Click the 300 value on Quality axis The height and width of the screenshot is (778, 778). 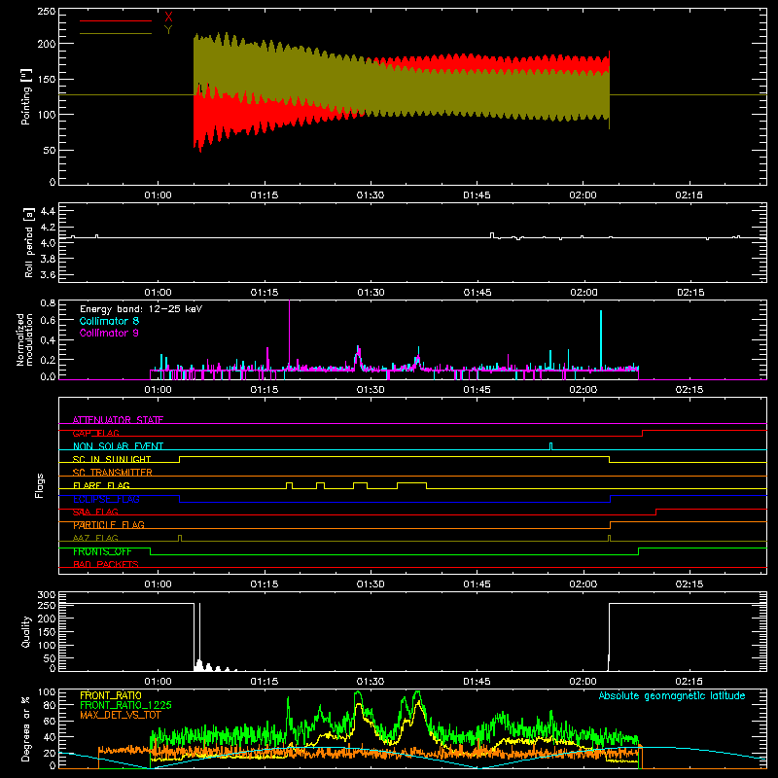pyautogui.click(x=47, y=595)
